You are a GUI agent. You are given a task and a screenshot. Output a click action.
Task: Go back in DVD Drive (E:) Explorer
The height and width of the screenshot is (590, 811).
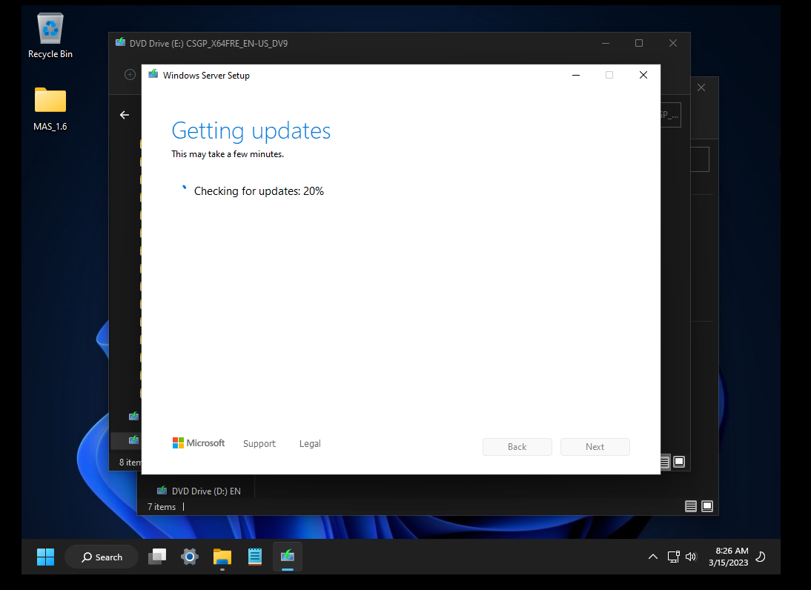124,115
